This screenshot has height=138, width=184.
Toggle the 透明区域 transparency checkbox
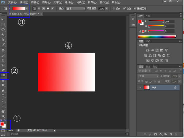pyautogui.click(x=135, y=9)
